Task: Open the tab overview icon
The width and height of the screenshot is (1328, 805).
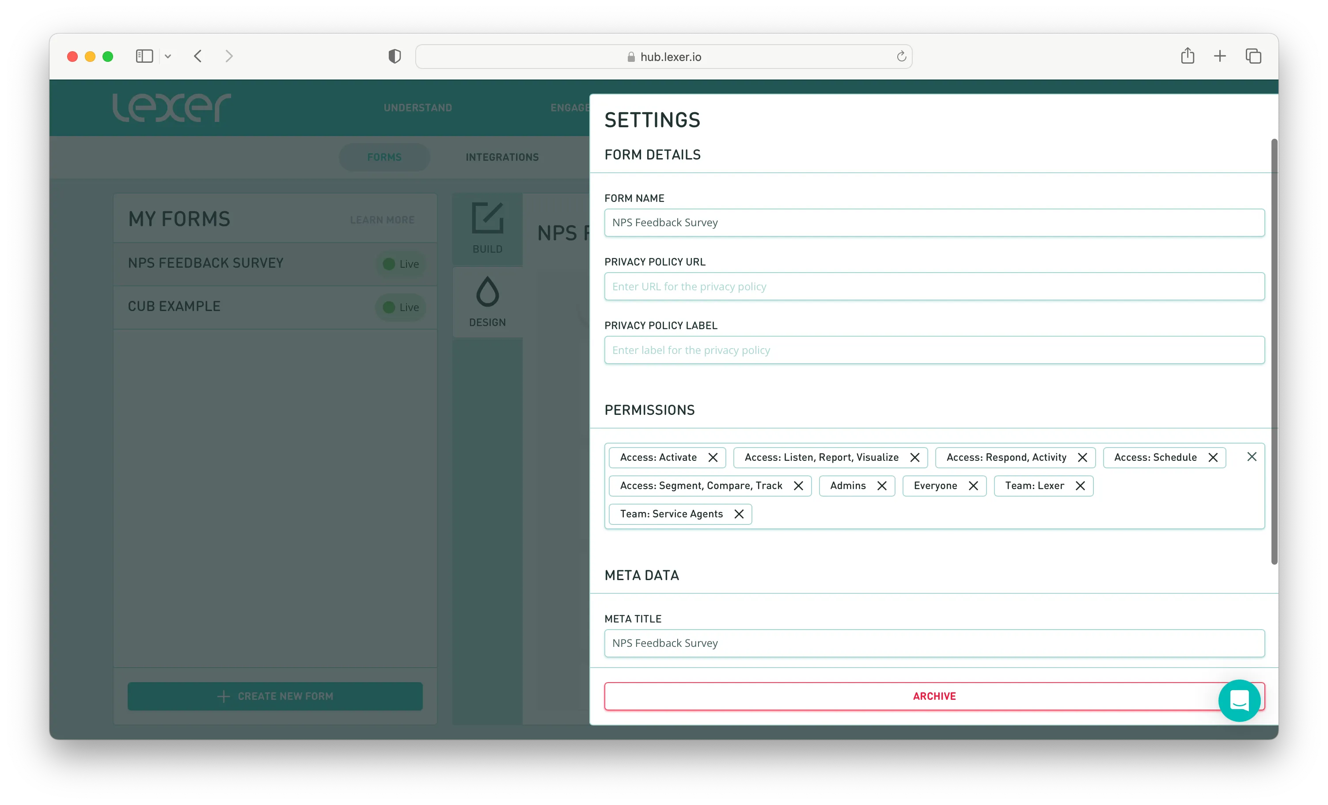Action: pyautogui.click(x=1253, y=56)
